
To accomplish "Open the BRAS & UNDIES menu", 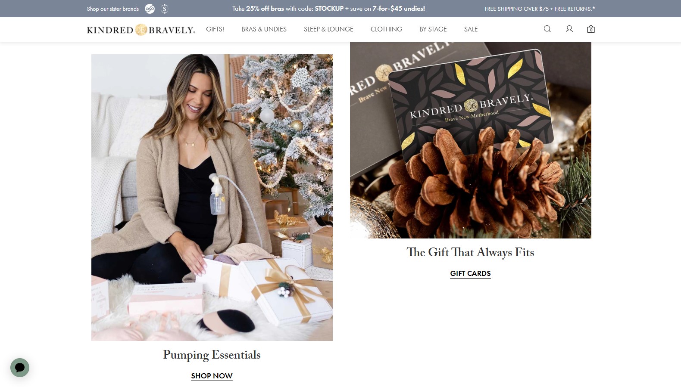I will (x=264, y=29).
